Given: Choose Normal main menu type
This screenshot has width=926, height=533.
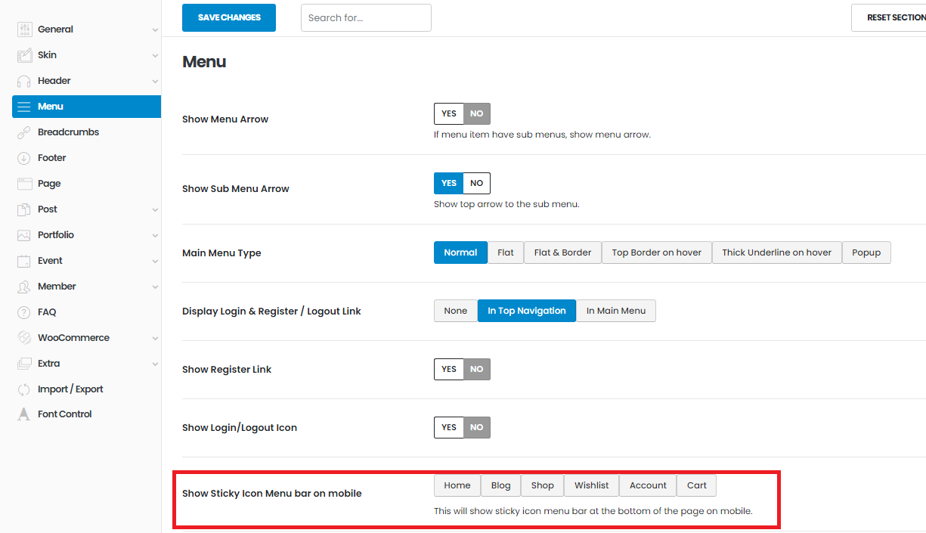Looking at the screenshot, I should 460,253.
